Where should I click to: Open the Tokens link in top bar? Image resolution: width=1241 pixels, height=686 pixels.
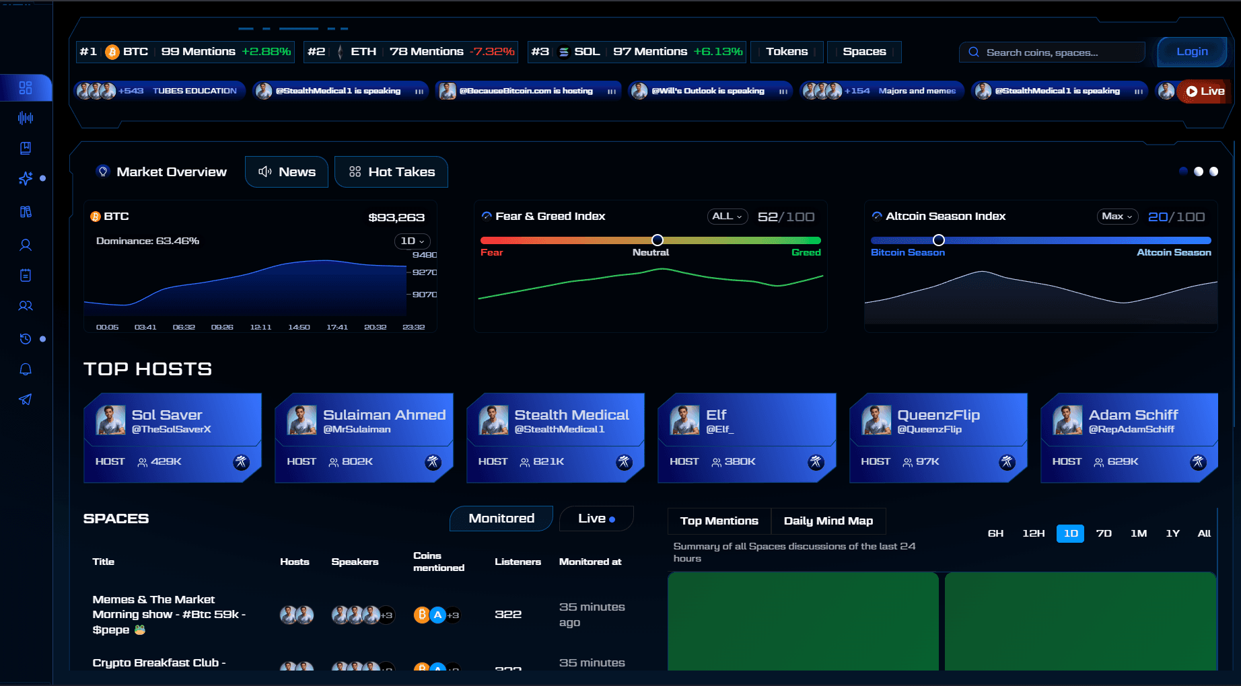(x=787, y=52)
